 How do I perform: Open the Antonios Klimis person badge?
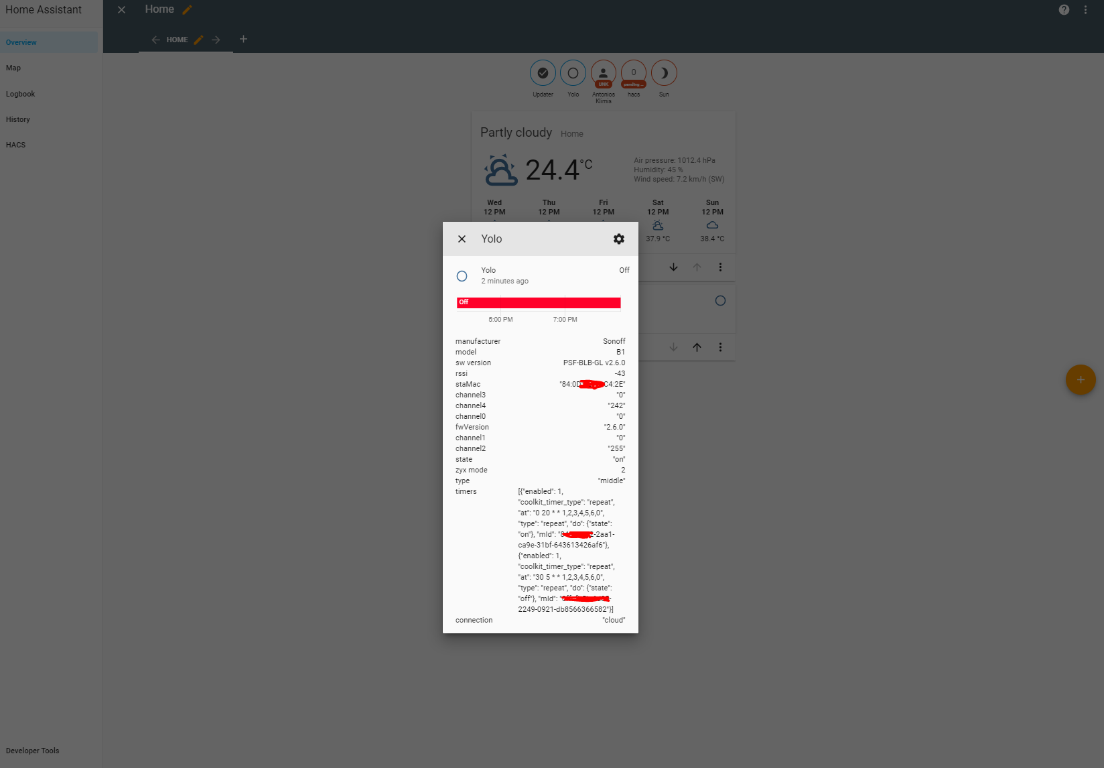point(603,73)
